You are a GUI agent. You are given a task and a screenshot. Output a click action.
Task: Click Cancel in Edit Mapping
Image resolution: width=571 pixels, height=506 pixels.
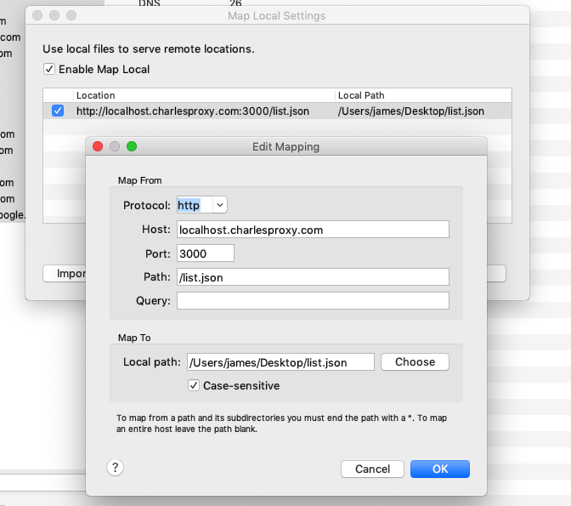pos(372,469)
